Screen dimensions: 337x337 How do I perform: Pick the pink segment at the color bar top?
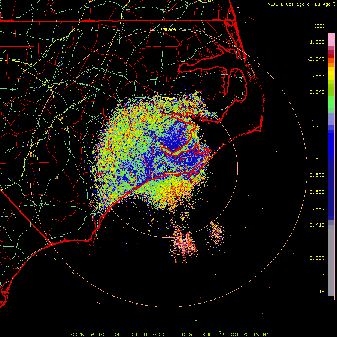[331, 40]
